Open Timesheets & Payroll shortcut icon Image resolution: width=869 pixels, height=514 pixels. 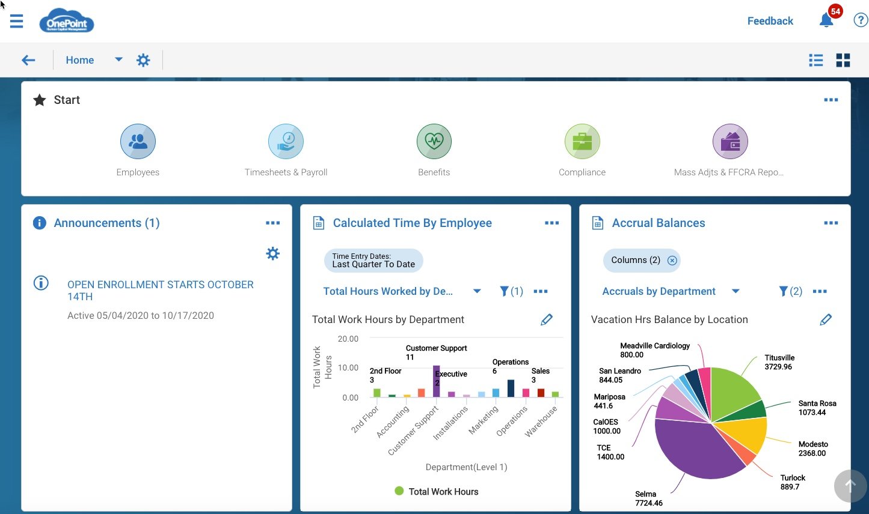[286, 142]
